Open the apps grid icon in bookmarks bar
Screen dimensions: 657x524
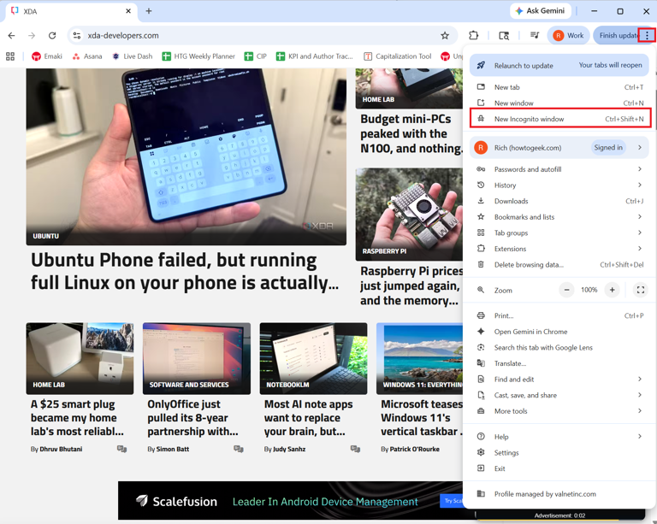(x=10, y=56)
